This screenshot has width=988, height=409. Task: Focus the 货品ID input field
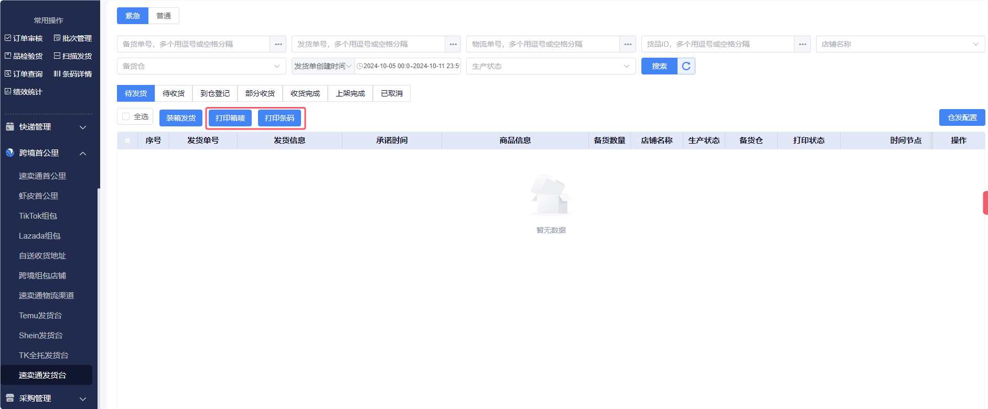tap(718, 44)
